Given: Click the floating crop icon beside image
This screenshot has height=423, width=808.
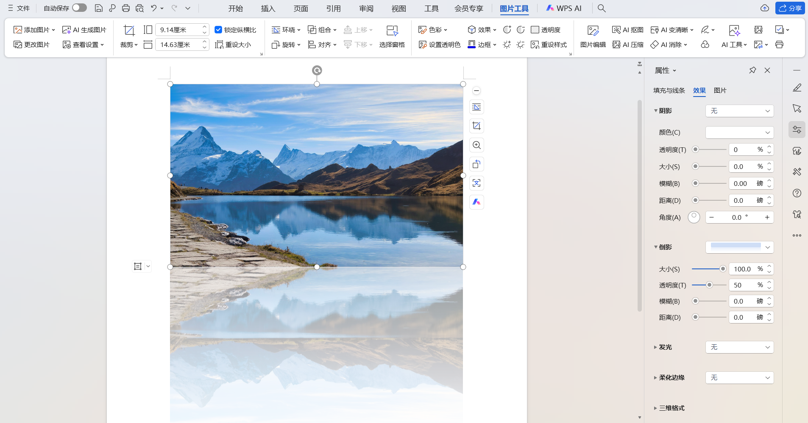Looking at the screenshot, I should [476, 126].
